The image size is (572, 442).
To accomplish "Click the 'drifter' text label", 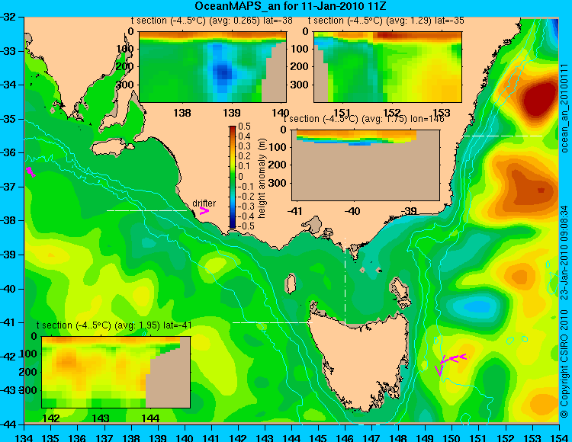I will [x=204, y=203].
